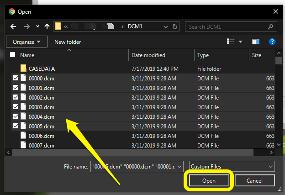The height and width of the screenshot is (195, 285).
Task: Click the 00006.dcm file icon
Action: pyautogui.click(x=23, y=135)
